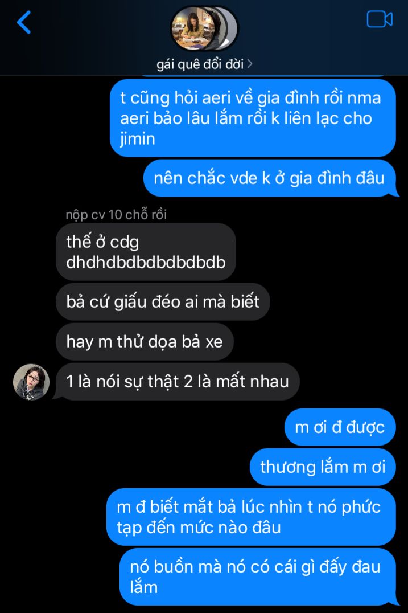Viewport: 408px width, 613px height.
Task: Tap partially hidden blue bubble under header
Action: 263,75
